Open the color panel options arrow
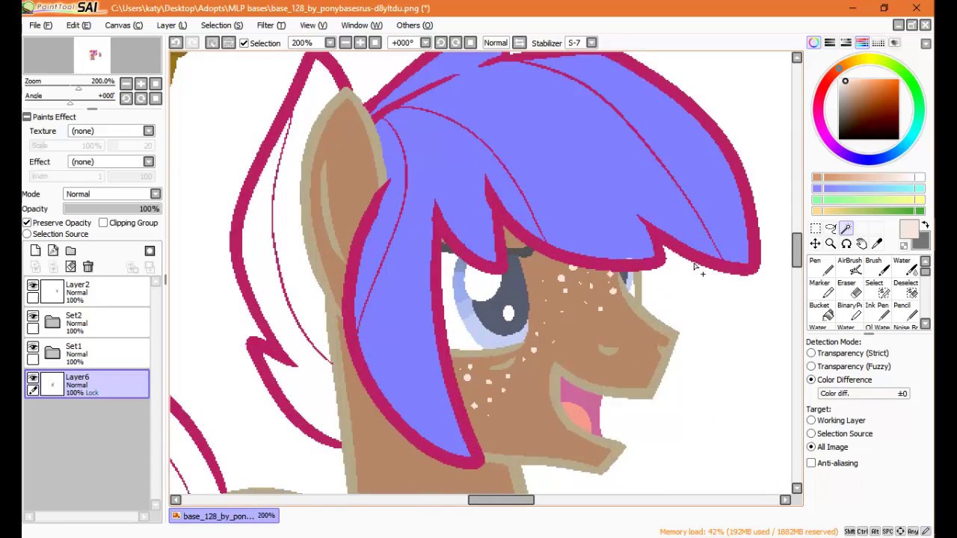957x538 pixels. point(926,43)
